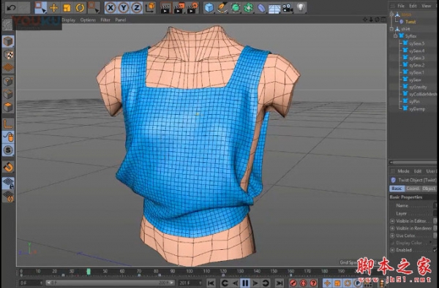Add a Cube primitive object

[209, 8]
